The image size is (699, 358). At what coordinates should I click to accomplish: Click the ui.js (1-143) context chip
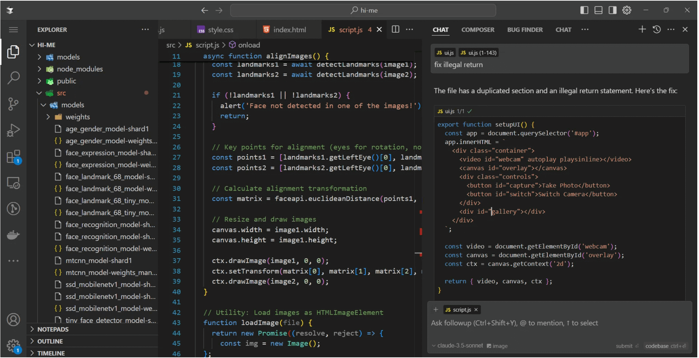pyautogui.click(x=478, y=53)
